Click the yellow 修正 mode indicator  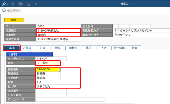(14, 20)
